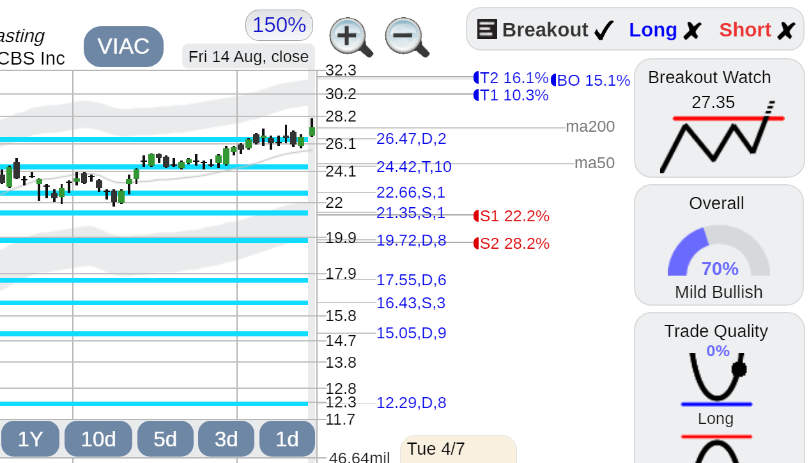The height and width of the screenshot is (463, 809).
Task: Zoom in with the plus magnifier icon
Action: click(351, 37)
